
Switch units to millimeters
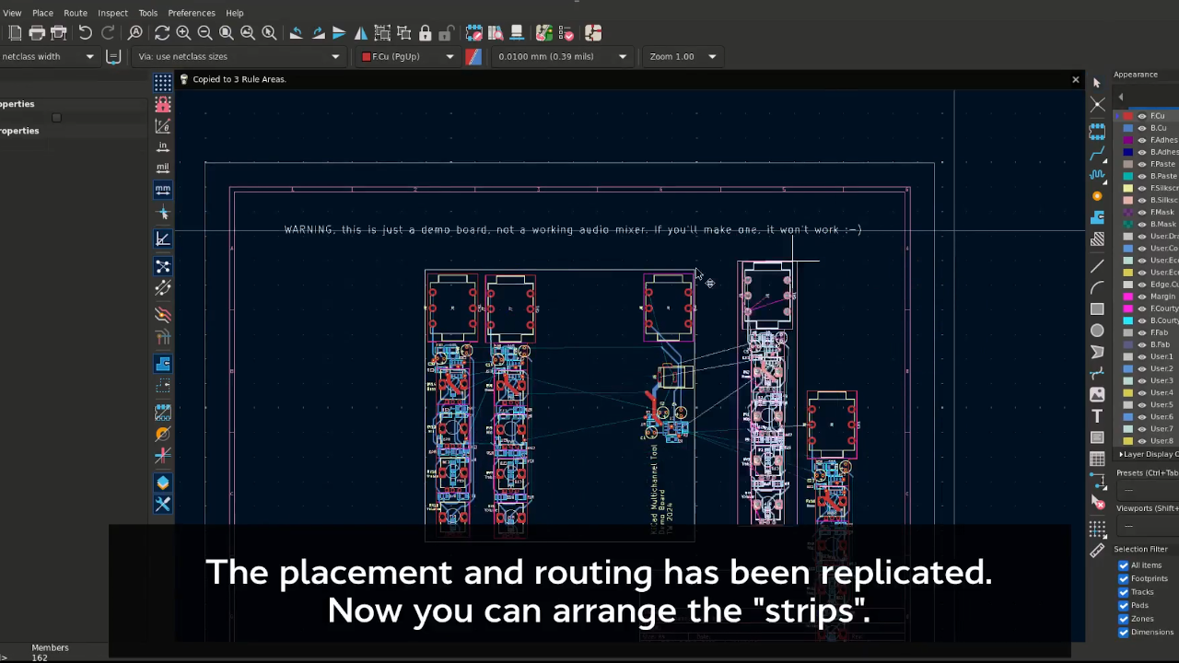[x=163, y=190]
